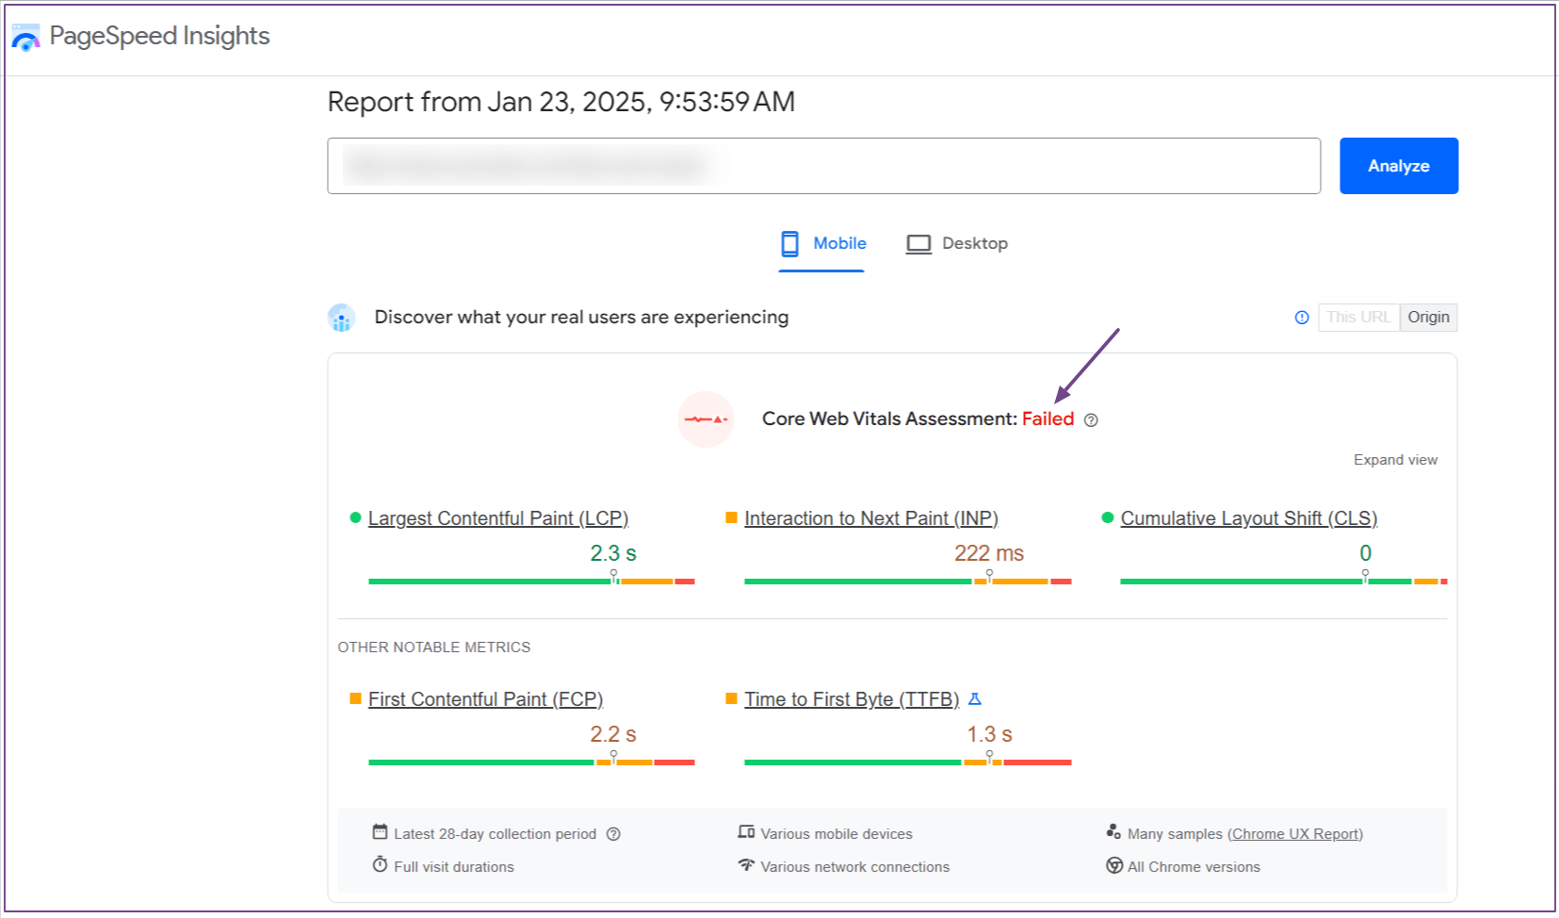Click the URL input field
The image size is (1559, 918).
823,166
